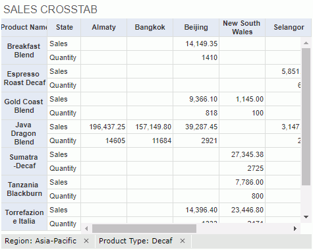The image size is (313, 250).
Task: Select the New South Wales column header
Action: pos(242,27)
